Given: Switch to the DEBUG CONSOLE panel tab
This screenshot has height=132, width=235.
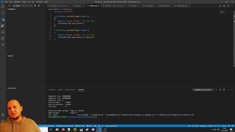Looking at the screenshot, I should pyautogui.click(x=70, y=89).
